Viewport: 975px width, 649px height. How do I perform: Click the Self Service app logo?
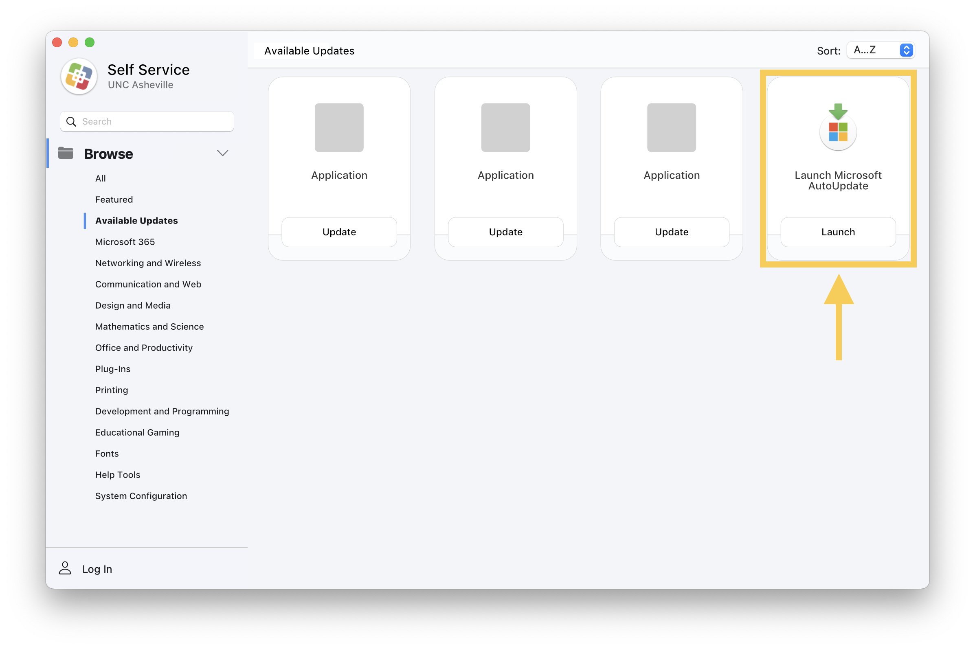(79, 77)
